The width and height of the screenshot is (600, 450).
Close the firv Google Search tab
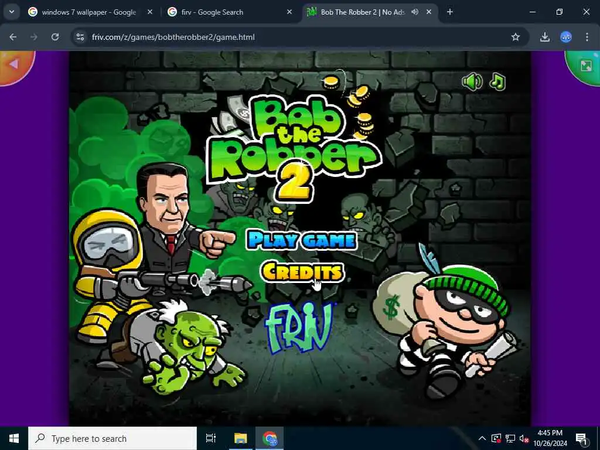click(289, 12)
